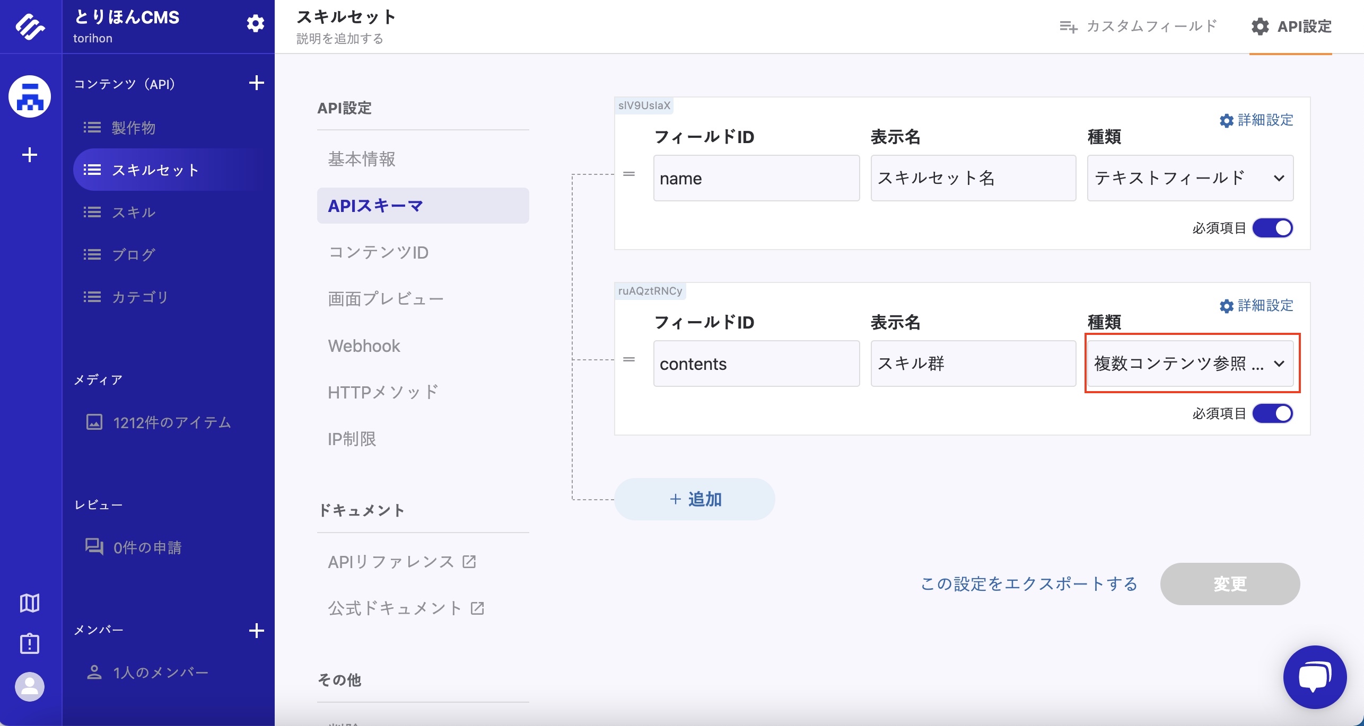1364x726 pixels.
Task: Open 詳細設定 for the contents field
Action: (1256, 306)
